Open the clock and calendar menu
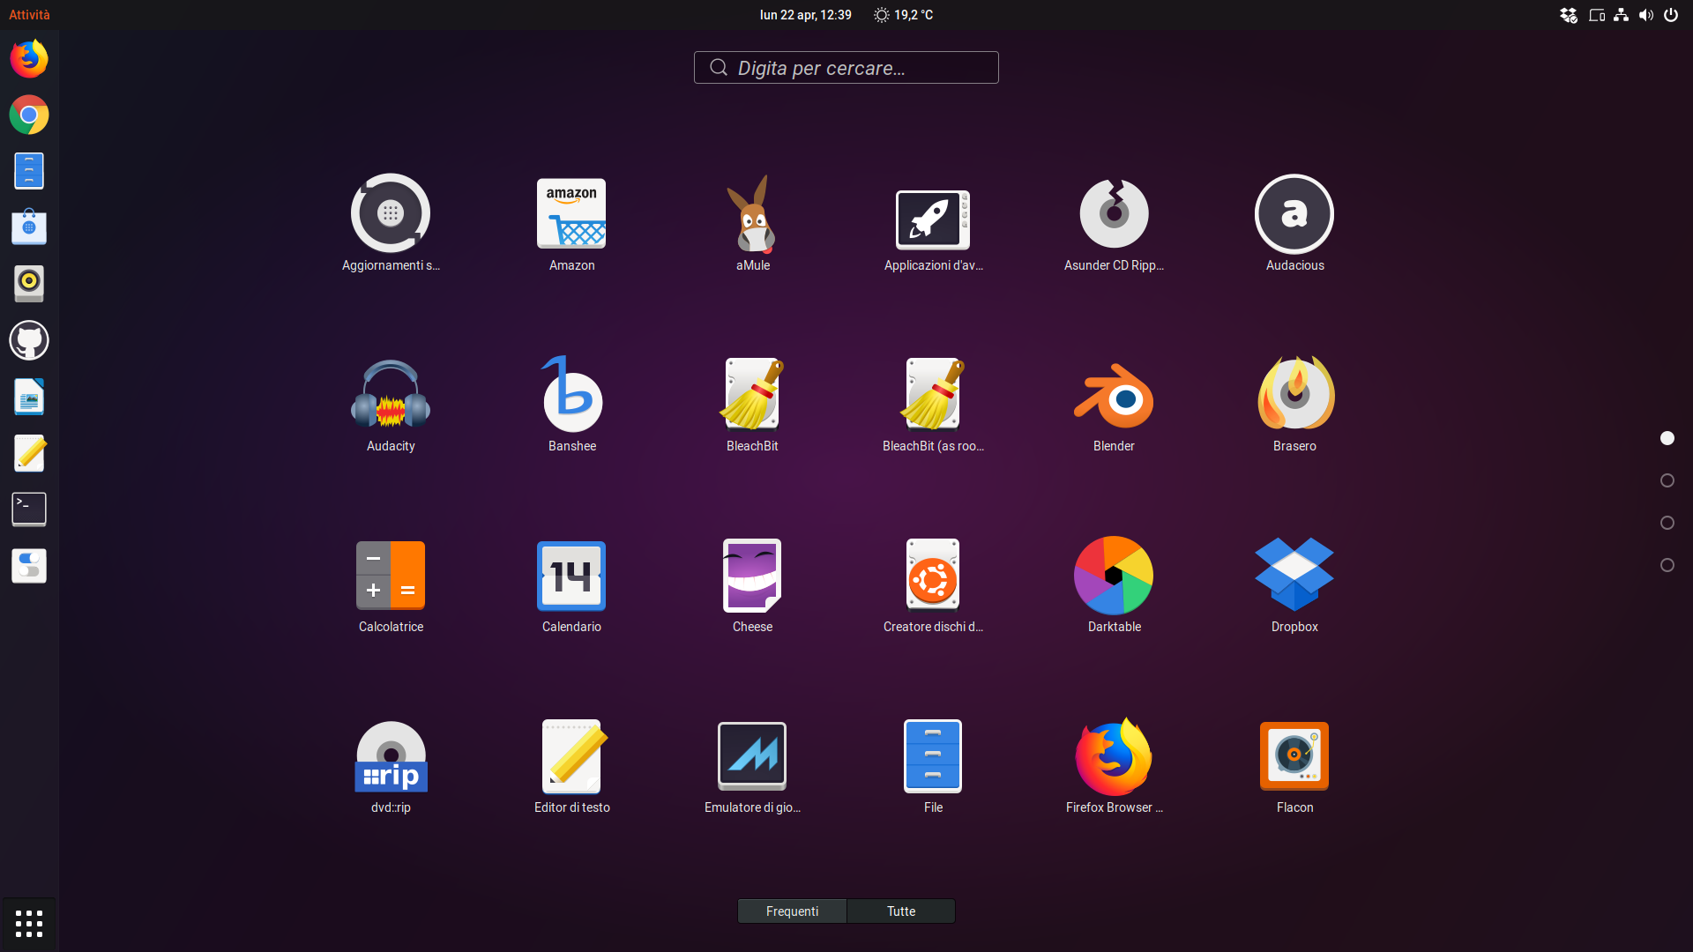The height and width of the screenshot is (952, 1693). 805,15
